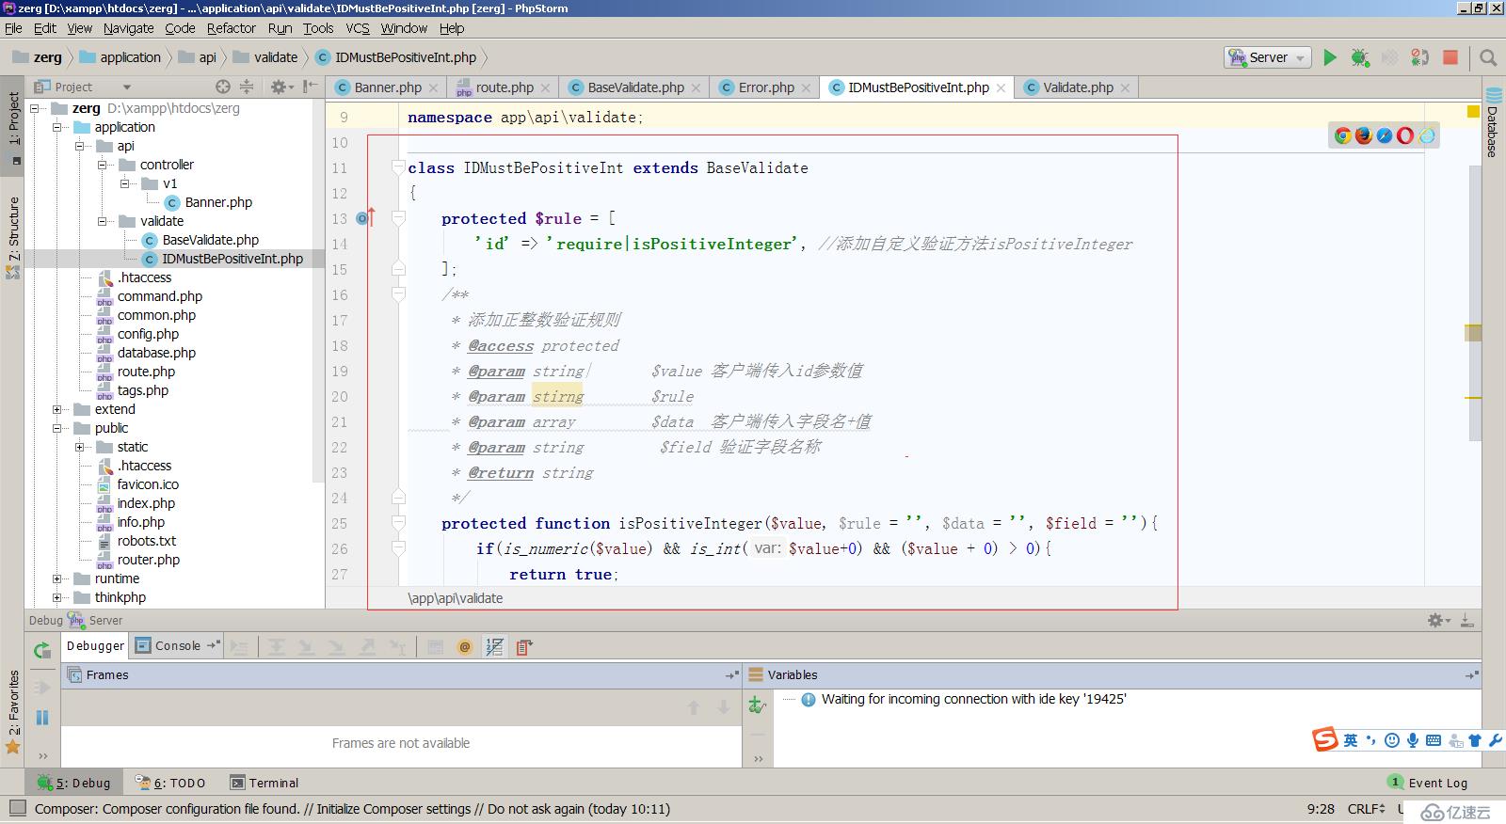This screenshot has width=1506, height=824.
Task: Rerun debug session Server
Action: pos(41,650)
